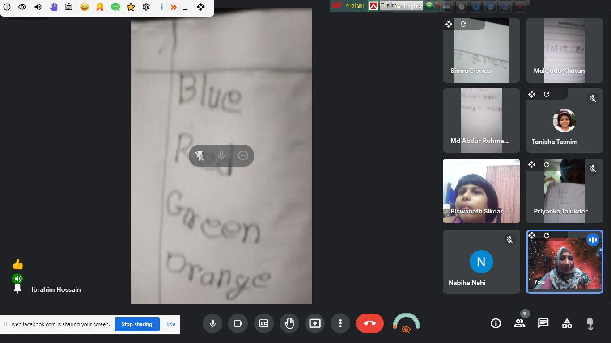611x343 pixels.
Task: Toggle the microphone in bottom call bar
Action: 212,323
